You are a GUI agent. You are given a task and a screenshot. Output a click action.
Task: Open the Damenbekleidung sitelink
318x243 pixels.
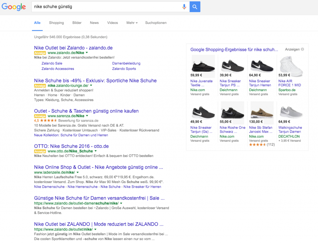tap(126, 63)
